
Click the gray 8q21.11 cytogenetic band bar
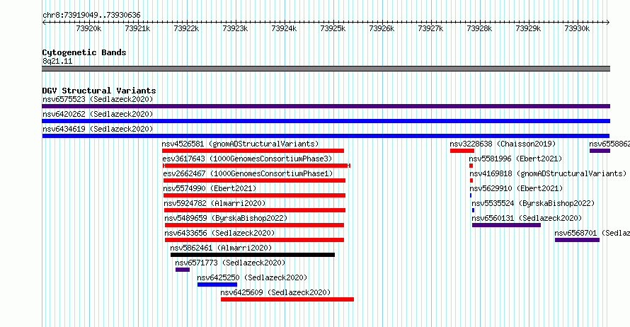click(x=326, y=69)
